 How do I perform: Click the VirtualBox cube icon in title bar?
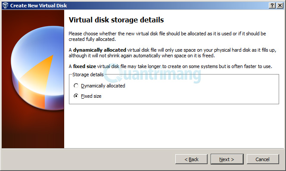pos(5,6)
